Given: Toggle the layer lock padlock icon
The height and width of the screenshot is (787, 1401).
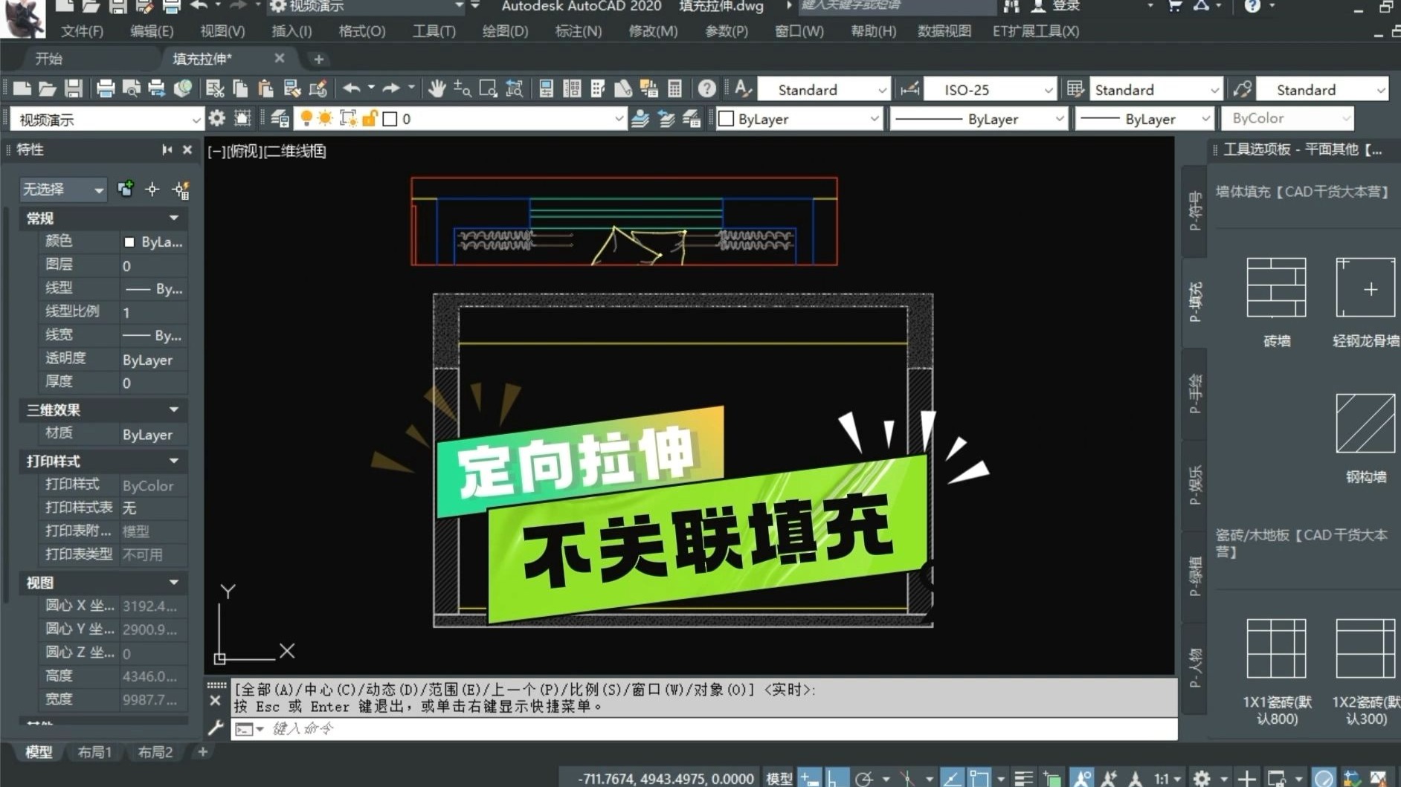Looking at the screenshot, I should [370, 117].
